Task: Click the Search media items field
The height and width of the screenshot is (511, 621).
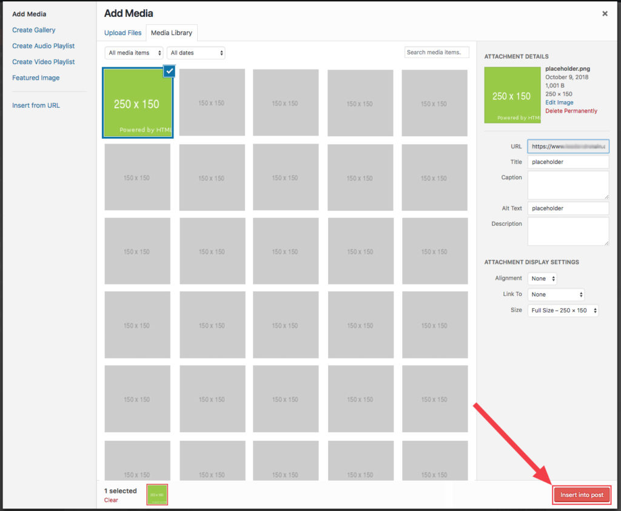Action: click(x=437, y=53)
